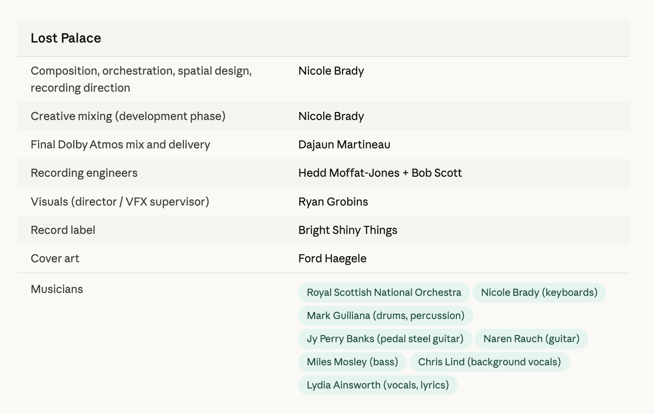Viewport: 654px width, 414px height.
Task: Select the Miles Mosley (bass) tag
Action: coord(352,362)
